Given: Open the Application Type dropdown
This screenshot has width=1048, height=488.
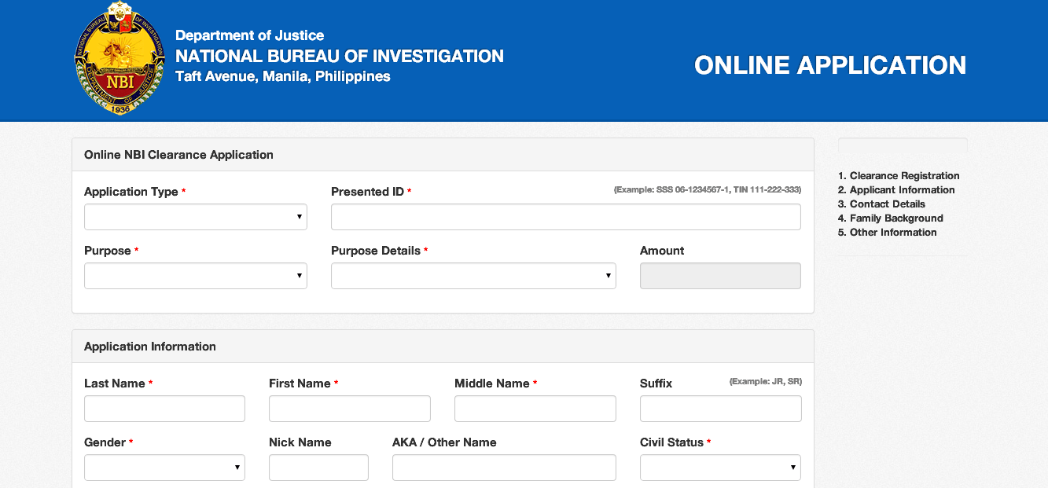Looking at the screenshot, I should click(195, 216).
